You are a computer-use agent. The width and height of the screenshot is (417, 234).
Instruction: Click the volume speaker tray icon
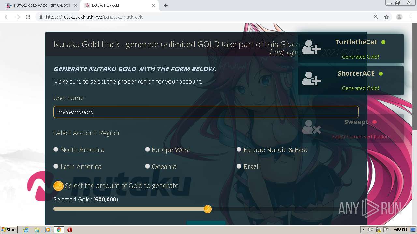[370, 230]
